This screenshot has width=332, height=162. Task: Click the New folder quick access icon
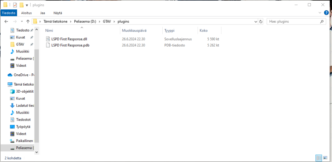click(x=21, y=5)
